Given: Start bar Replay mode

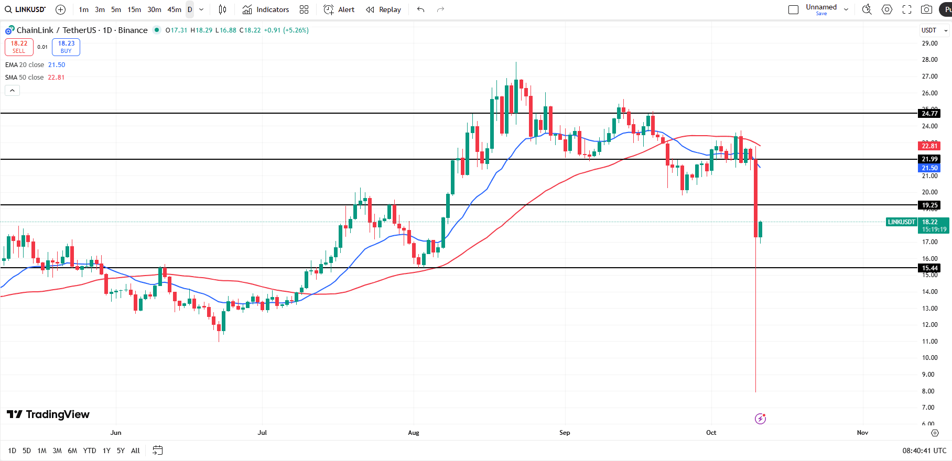Looking at the screenshot, I should coord(384,9).
